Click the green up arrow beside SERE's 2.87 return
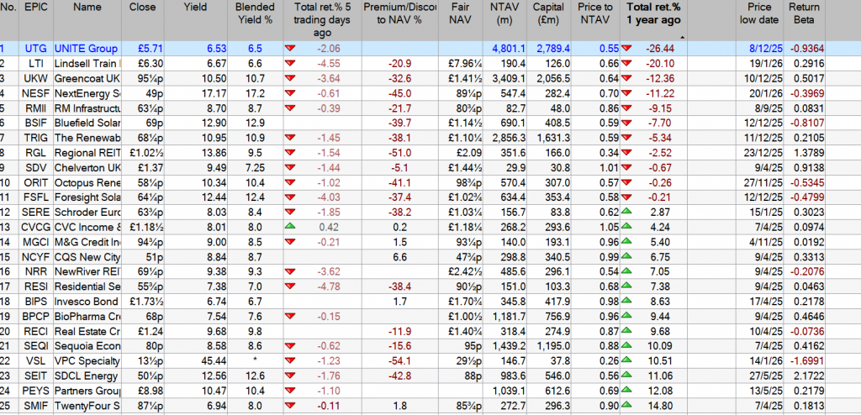Screen dimensions: 861x415 pos(627,211)
